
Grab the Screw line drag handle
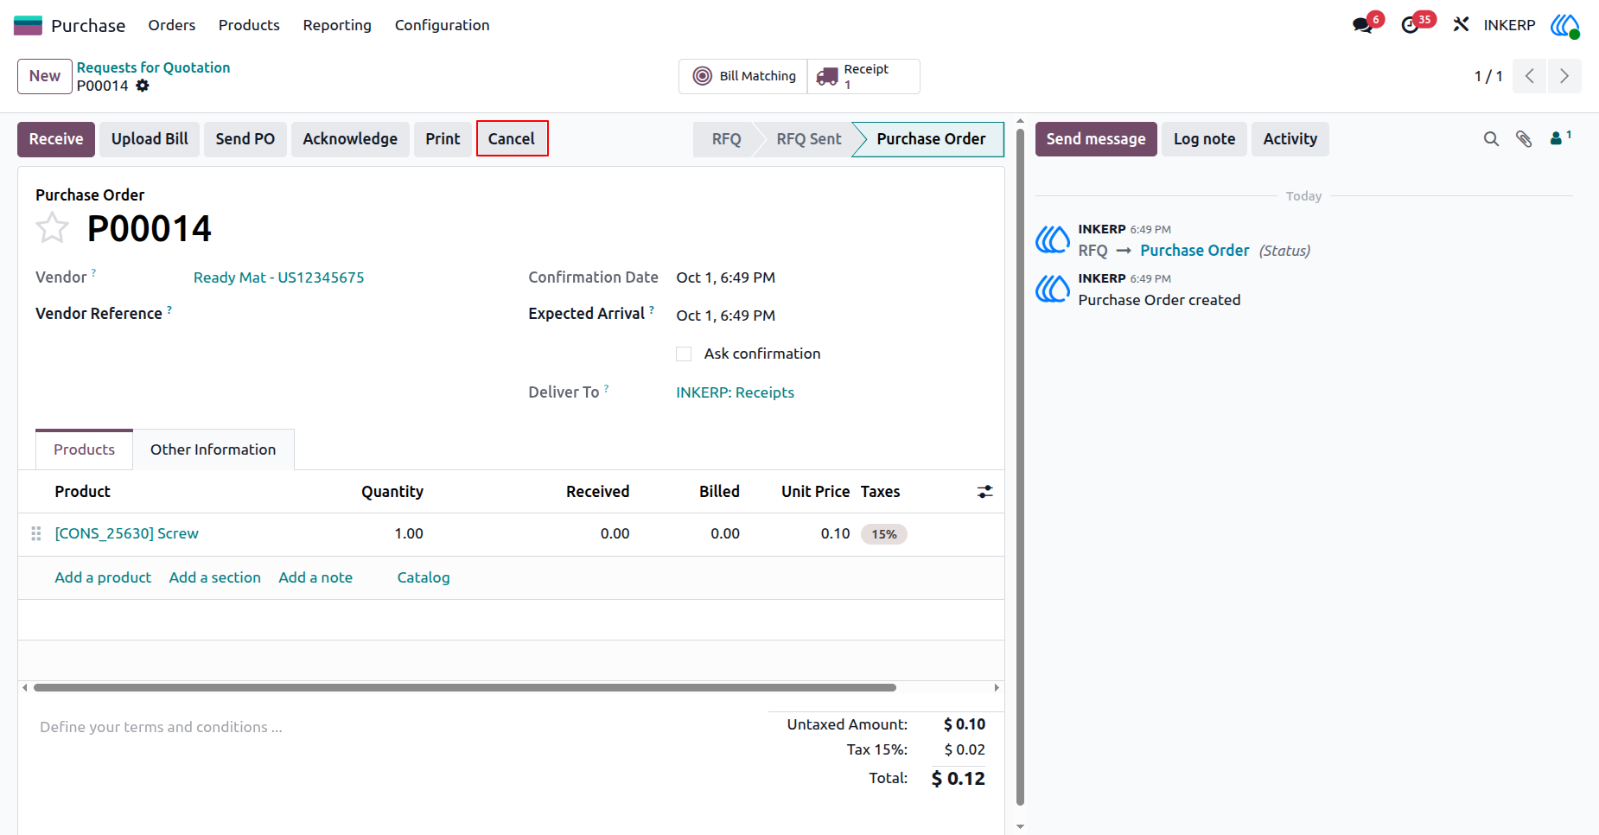pyautogui.click(x=36, y=534)
